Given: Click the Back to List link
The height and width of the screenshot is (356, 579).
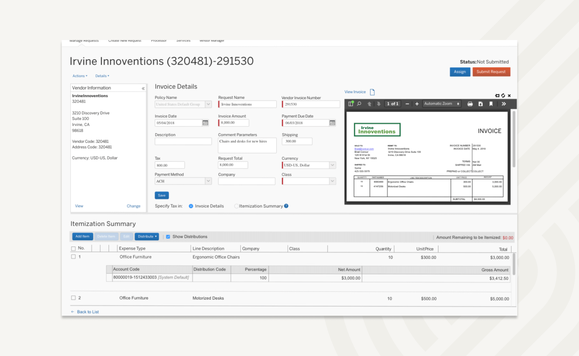Looking at the screenshot, I should [88, 312].
